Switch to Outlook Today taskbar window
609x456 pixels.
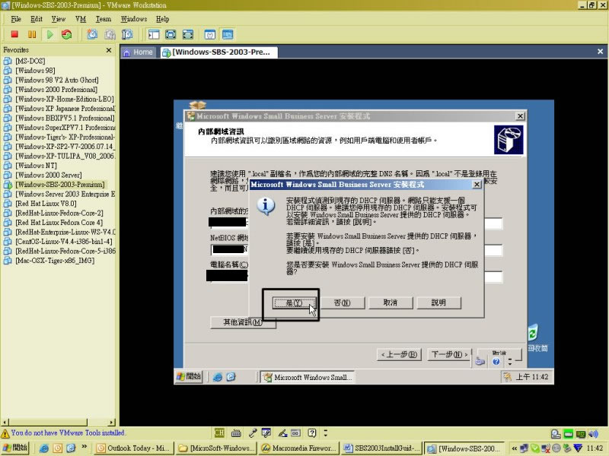click(134, 448)
